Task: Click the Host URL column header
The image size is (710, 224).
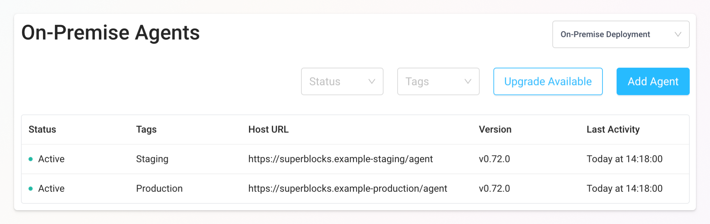Action: point(268,130)
